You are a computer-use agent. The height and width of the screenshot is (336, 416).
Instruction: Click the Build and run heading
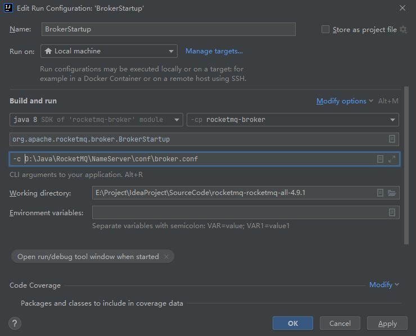coord(33,101)
